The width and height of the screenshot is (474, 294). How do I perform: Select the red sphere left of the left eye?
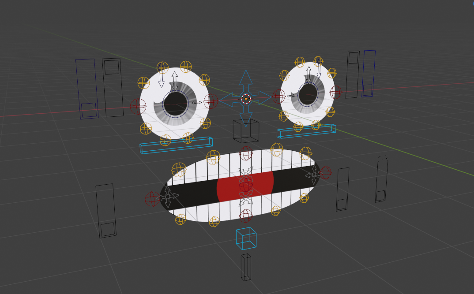138,106
